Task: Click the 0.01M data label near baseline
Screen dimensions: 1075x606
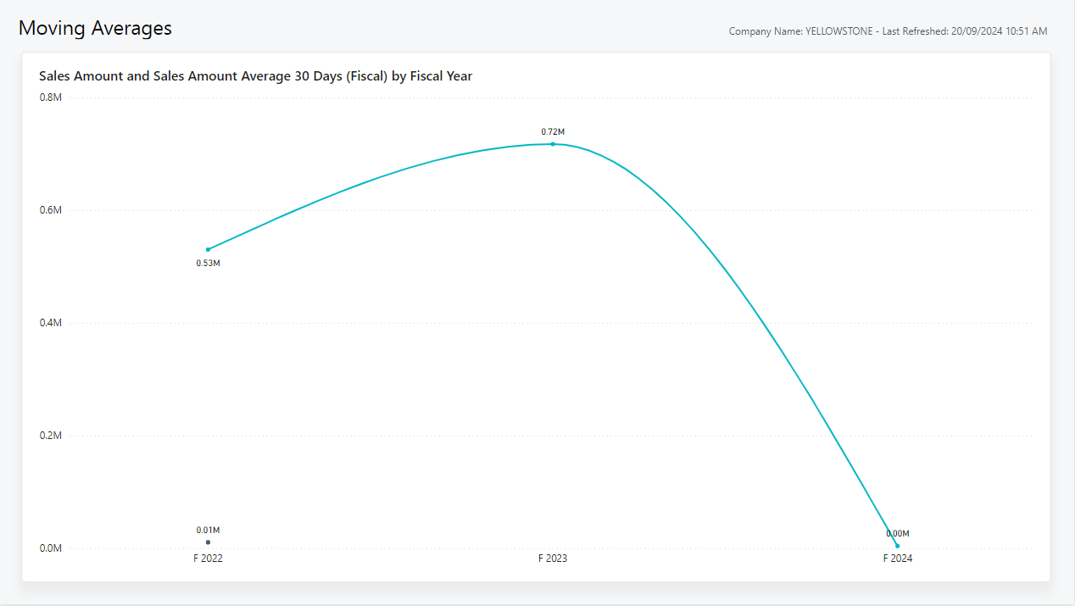Action: (208, 531)
